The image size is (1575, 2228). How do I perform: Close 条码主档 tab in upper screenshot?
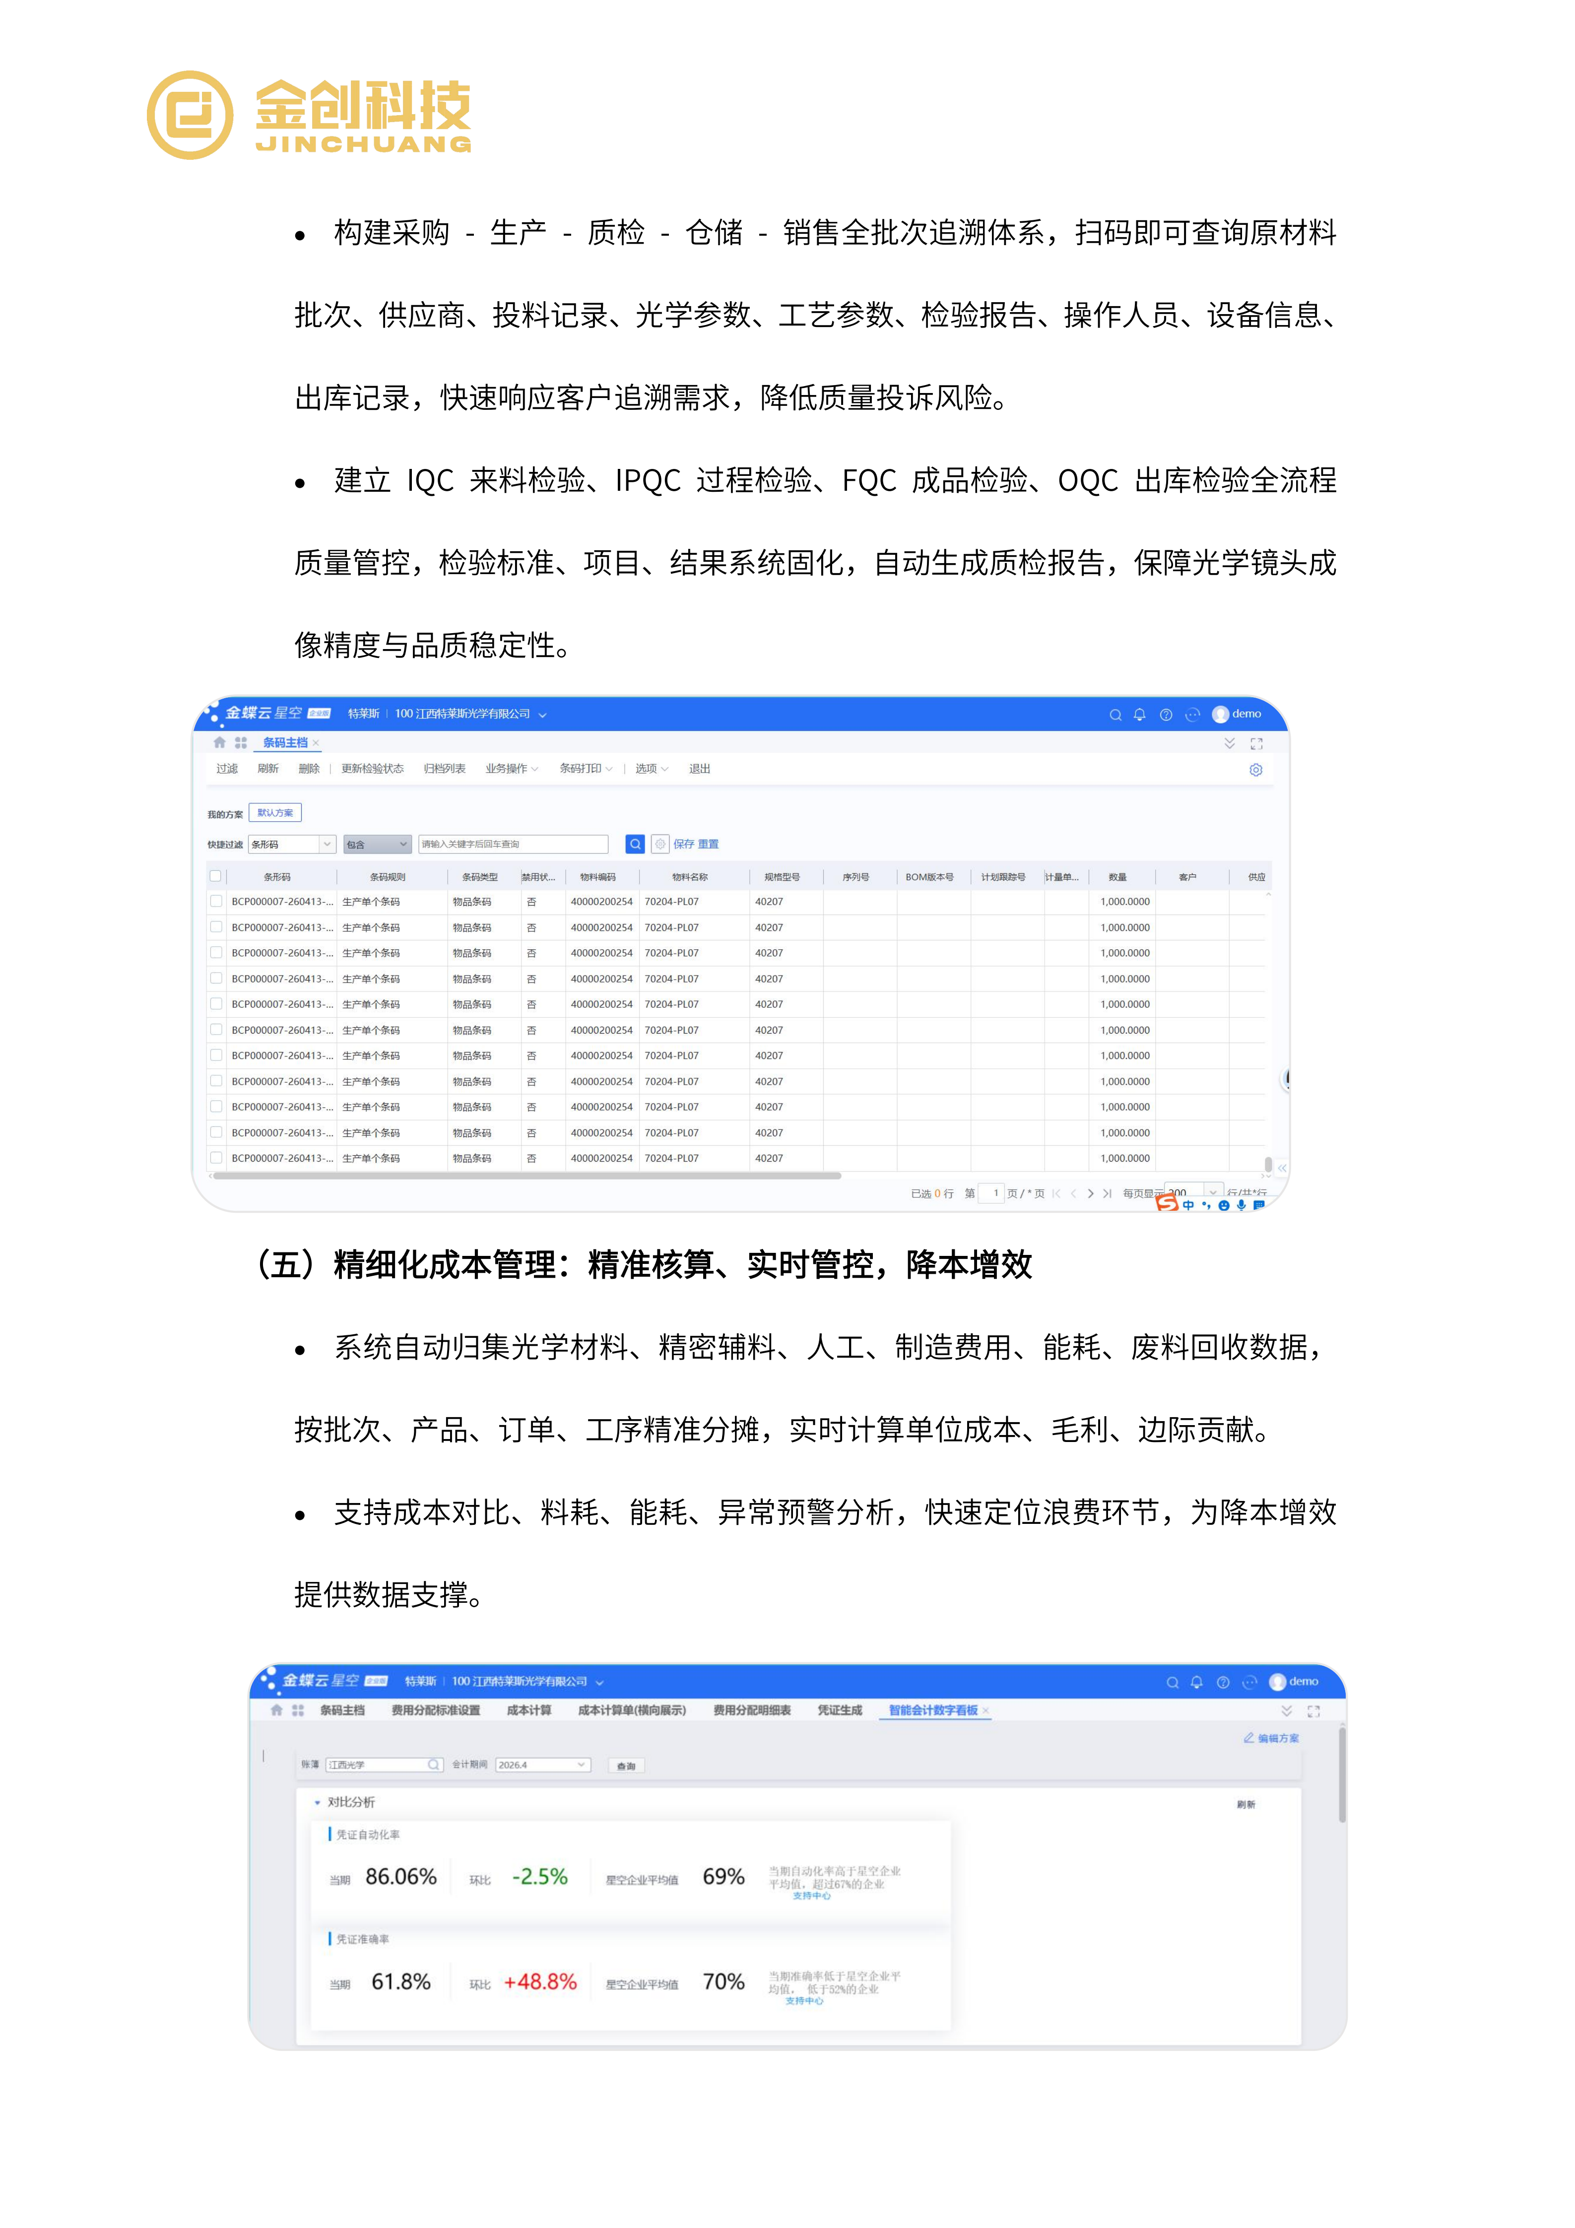pos(317,743)
